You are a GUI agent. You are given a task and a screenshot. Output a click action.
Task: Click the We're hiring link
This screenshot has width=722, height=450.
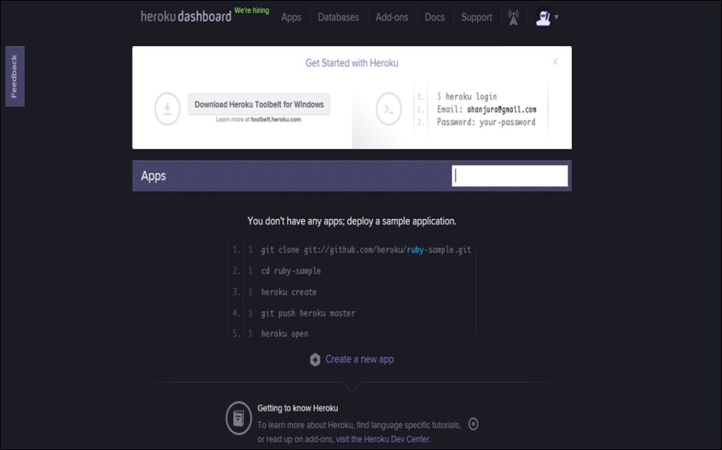pyautogui.click(x=252, y=10)
